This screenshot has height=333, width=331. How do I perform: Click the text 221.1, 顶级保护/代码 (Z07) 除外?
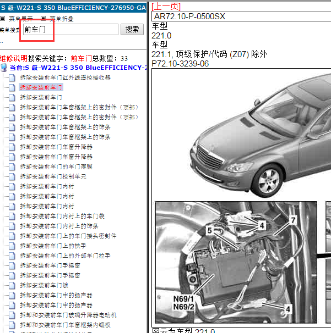pos(209,54)
